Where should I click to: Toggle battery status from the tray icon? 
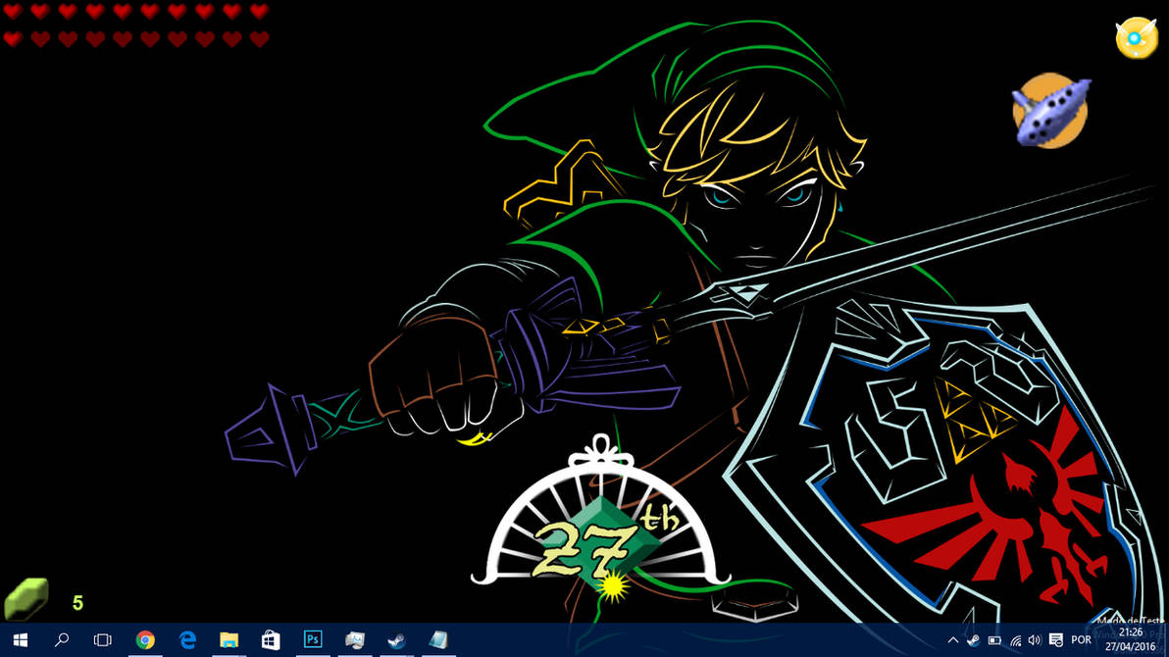(x=995, y=641)
